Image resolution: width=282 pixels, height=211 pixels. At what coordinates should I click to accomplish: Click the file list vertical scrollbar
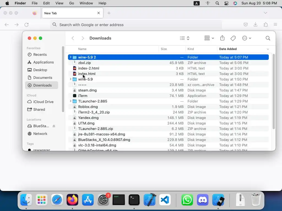[x=274, y=91]
